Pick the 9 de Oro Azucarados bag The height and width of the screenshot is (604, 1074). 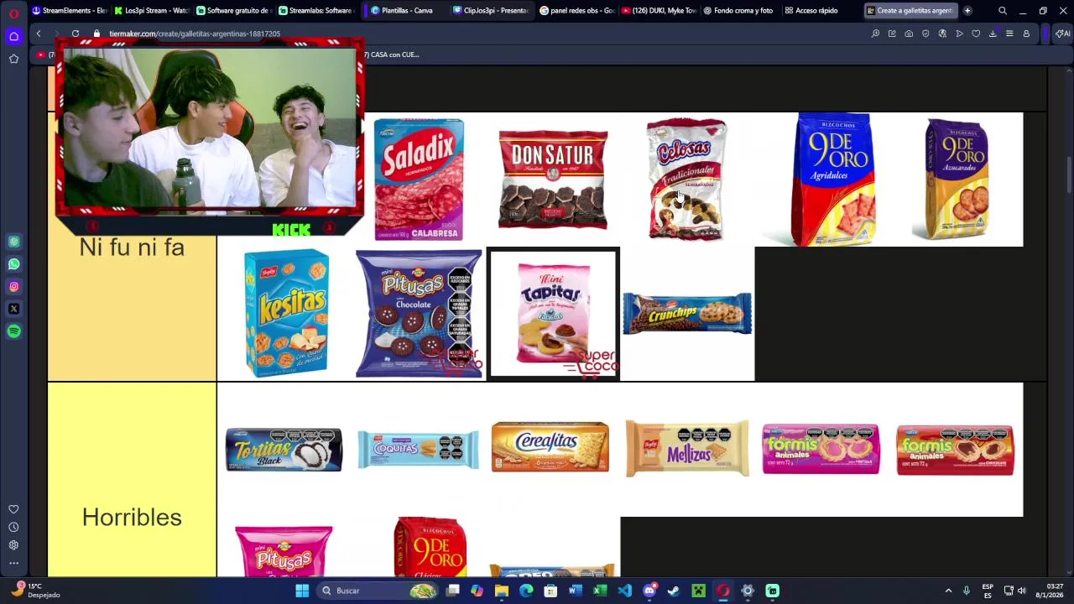coord(956,180)
